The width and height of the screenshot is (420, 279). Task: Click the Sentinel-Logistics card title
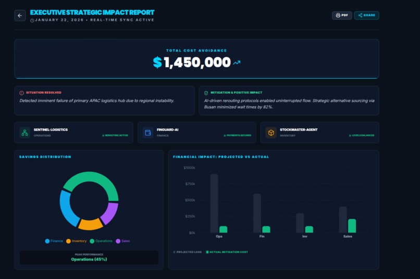click(51, 130)
